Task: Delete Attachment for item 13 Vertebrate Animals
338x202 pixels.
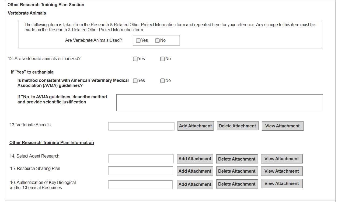Action: pos(237,126)
